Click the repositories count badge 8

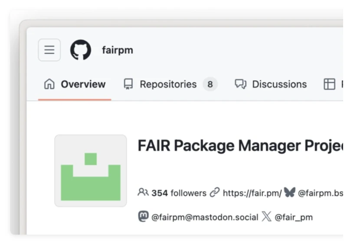(210, 84)
